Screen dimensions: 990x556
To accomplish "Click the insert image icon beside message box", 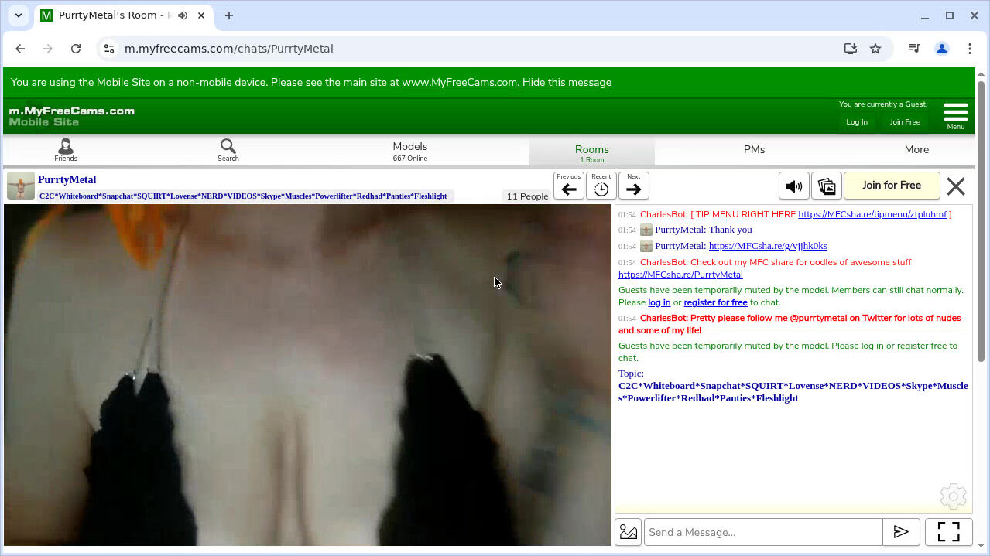I will pos(629,532).
